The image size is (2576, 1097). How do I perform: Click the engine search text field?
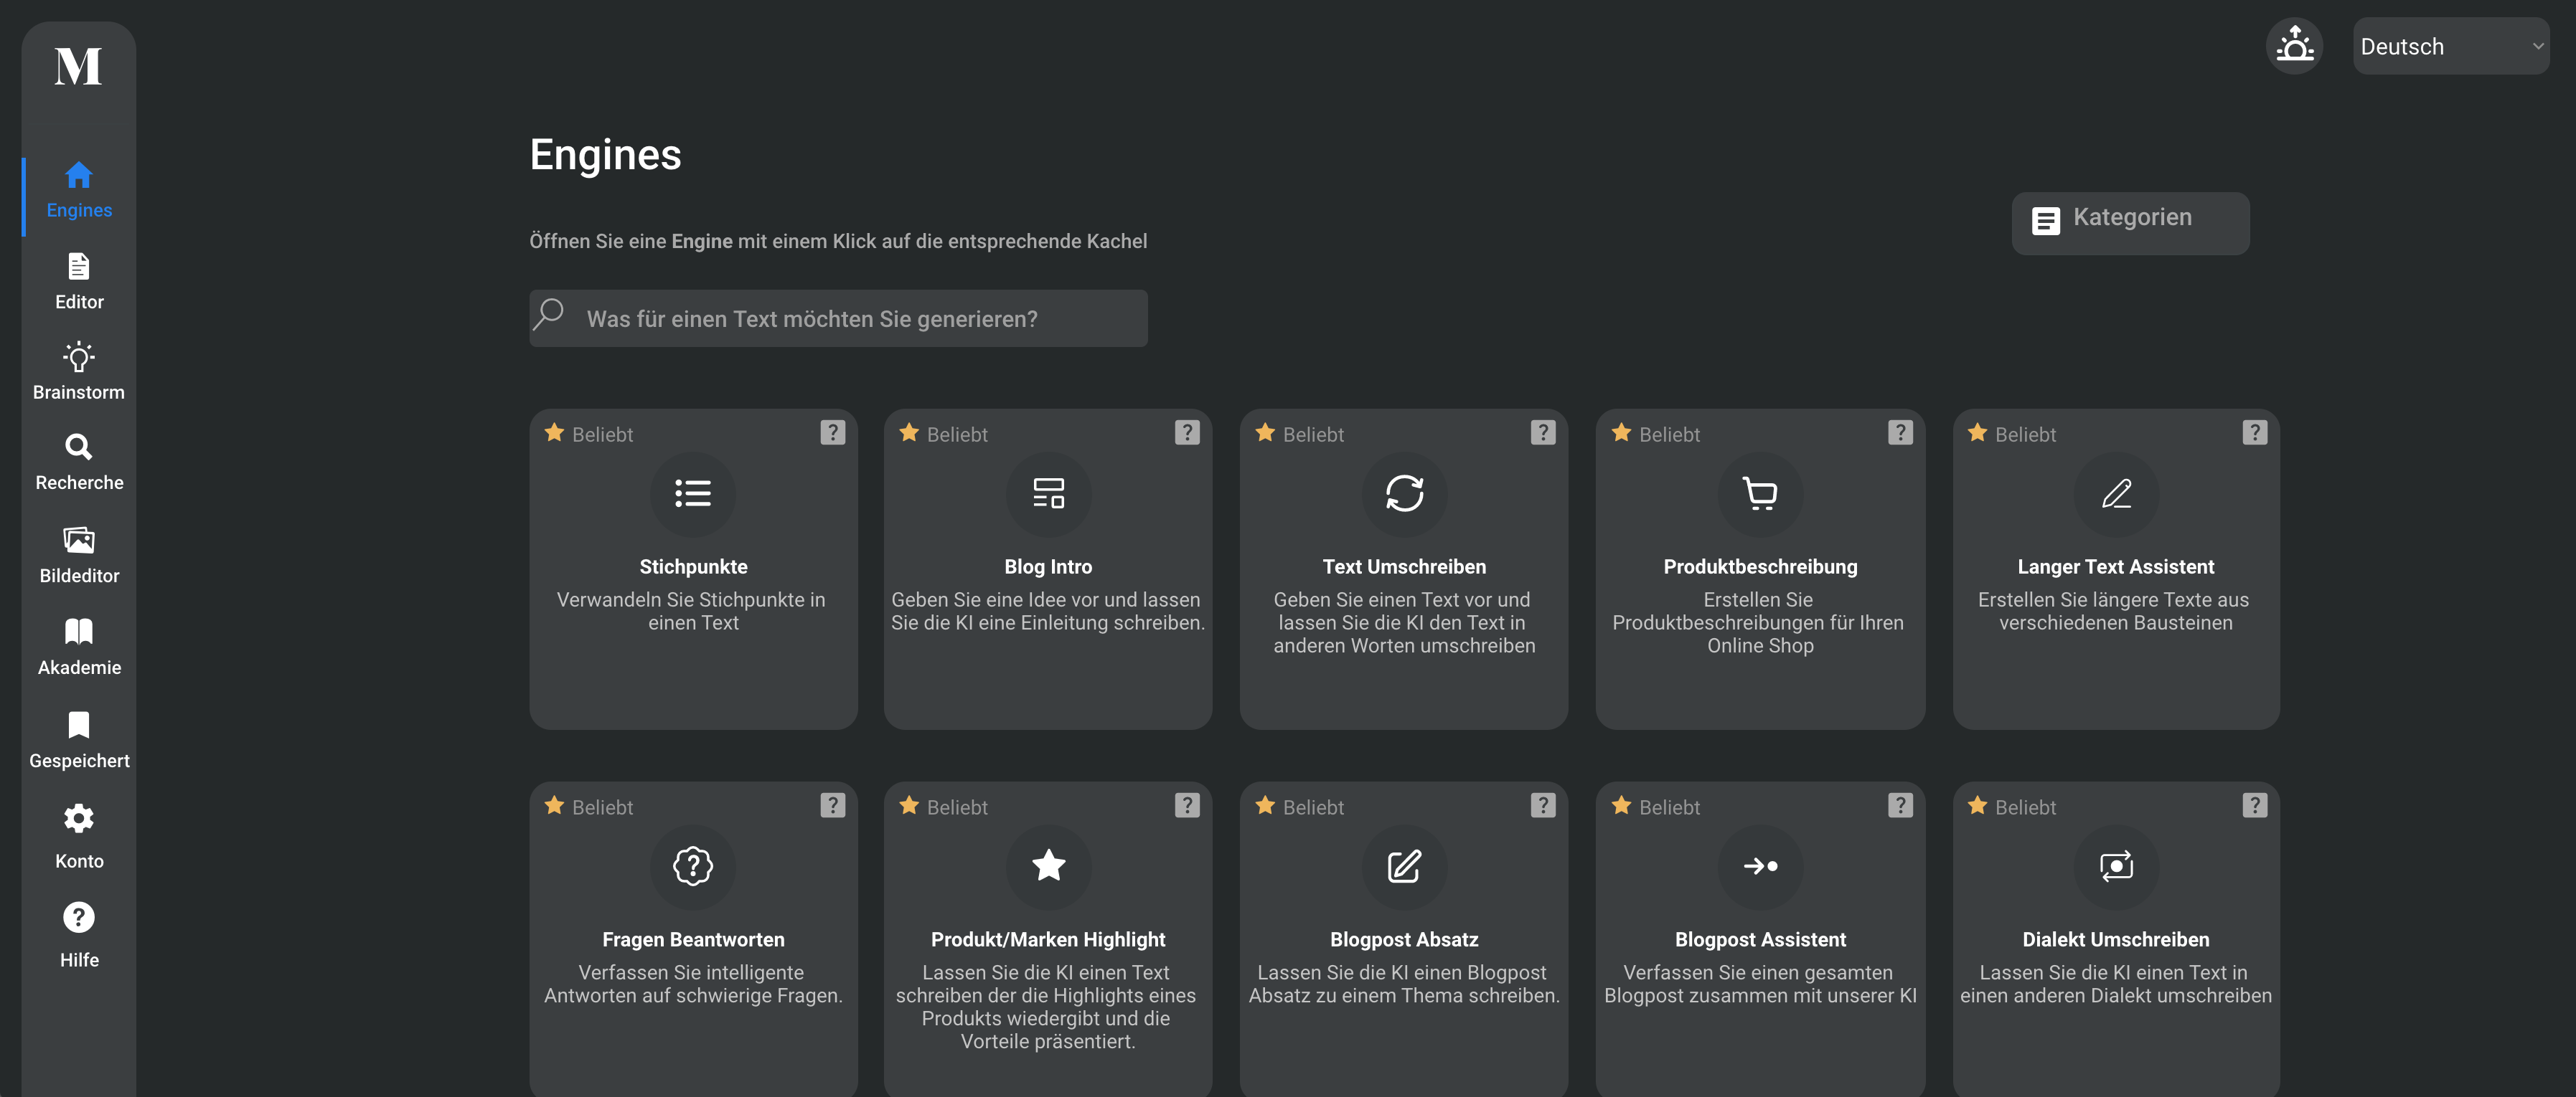pos(838,319)
